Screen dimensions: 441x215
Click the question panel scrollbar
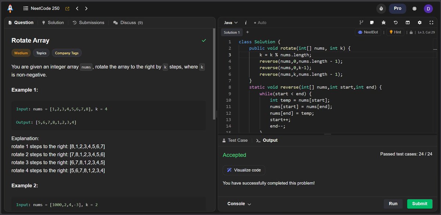tap(214, 73)
